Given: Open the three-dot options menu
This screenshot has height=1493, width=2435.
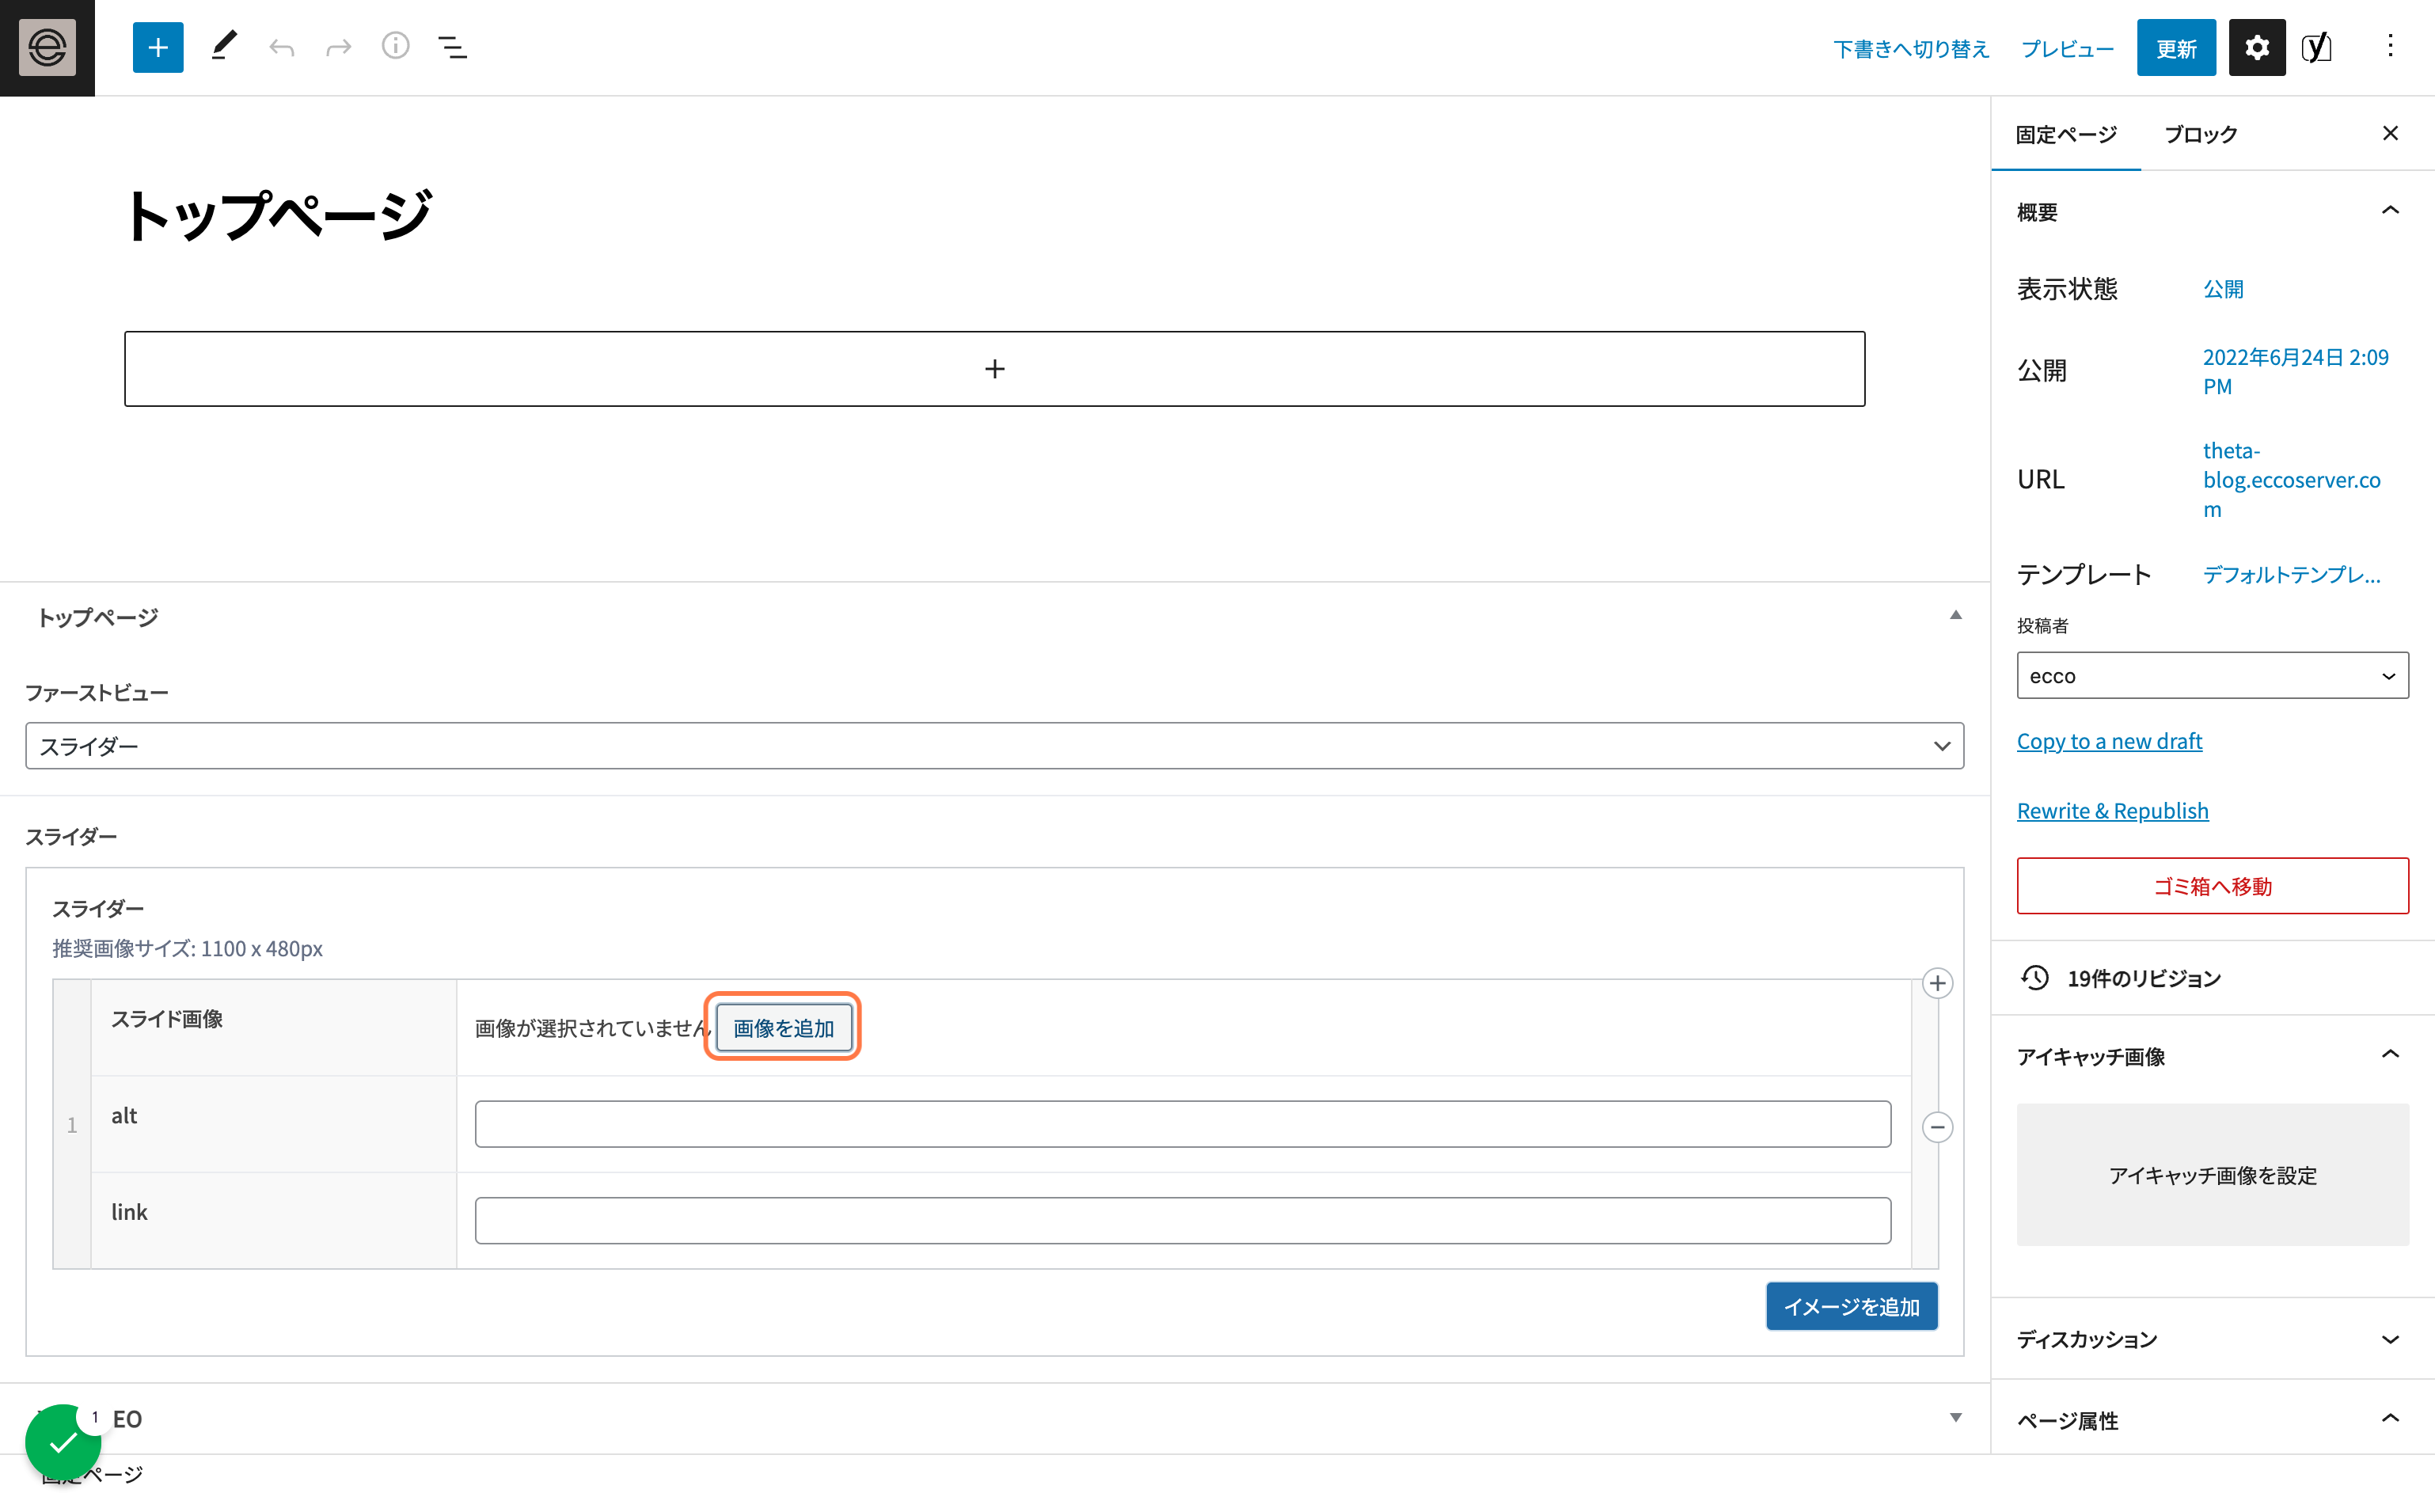Looking at the screenshot, I should tap(2391, 47).
